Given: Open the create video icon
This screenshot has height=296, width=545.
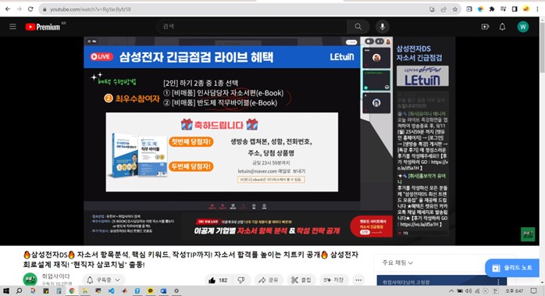Looking at the screenshot, I should click(x=485, y=27).
